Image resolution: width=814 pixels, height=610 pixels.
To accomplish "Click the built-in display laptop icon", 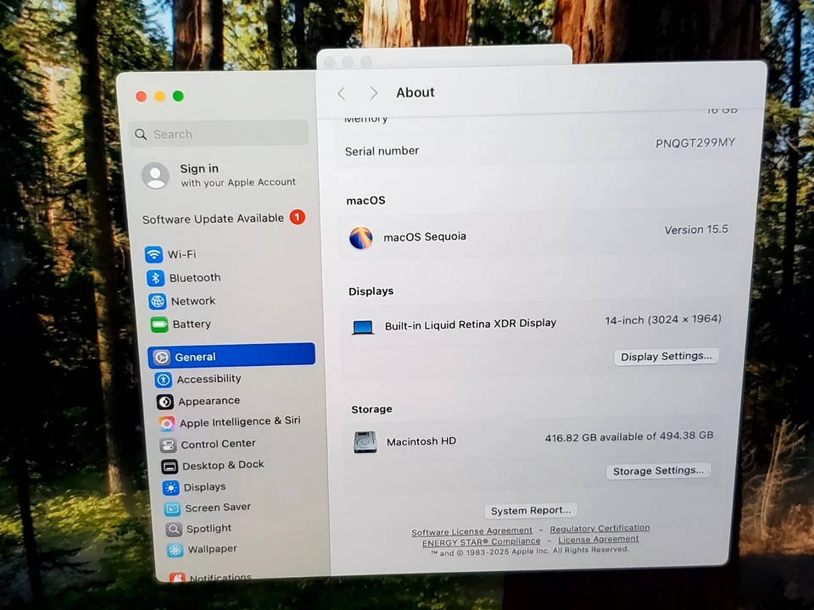I will coord(363,327).
